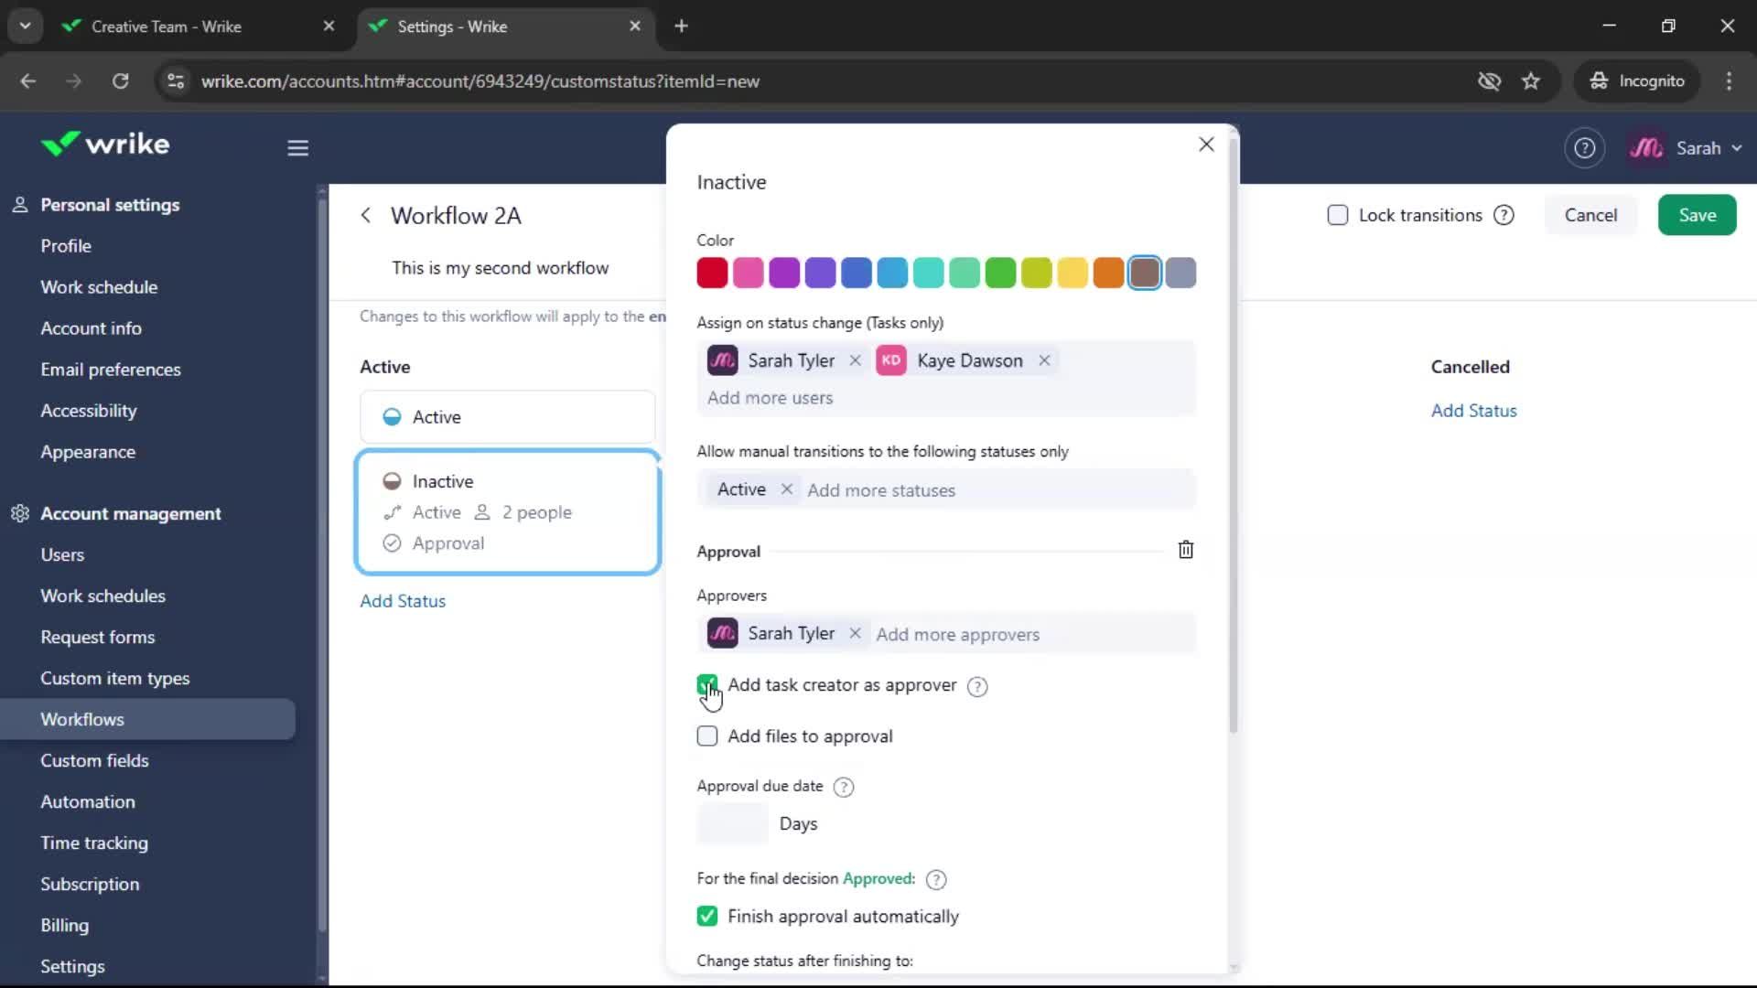
Task: Go to Email preferences
Action: (x=111, y=370)
